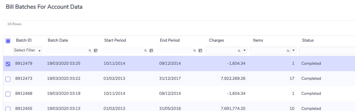Open the Start Period calendar picker icon
This screenshot has width=355, height=111.
(x=151, y=51)
